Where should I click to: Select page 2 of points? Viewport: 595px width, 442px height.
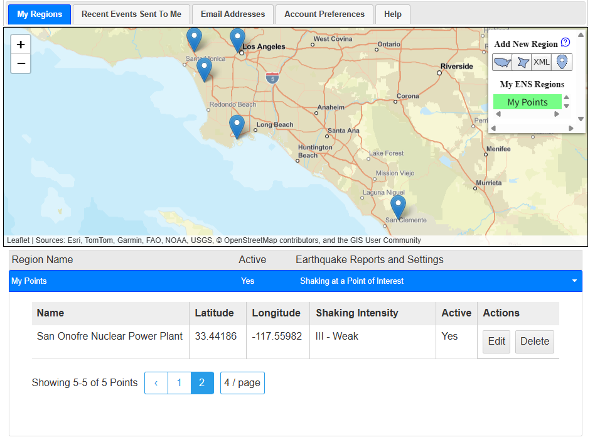202,383
